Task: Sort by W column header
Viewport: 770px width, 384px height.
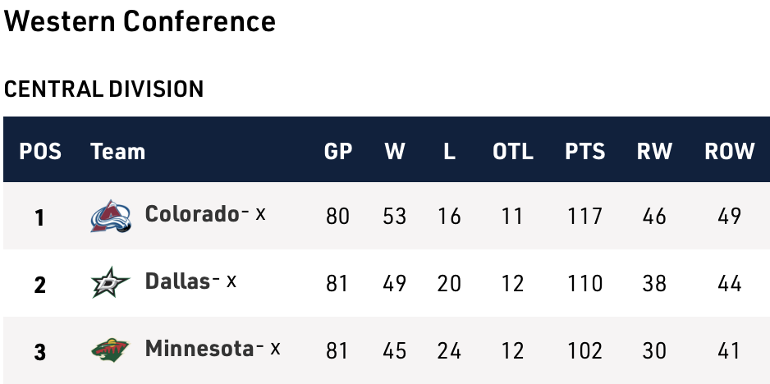Action: [395, 151]
